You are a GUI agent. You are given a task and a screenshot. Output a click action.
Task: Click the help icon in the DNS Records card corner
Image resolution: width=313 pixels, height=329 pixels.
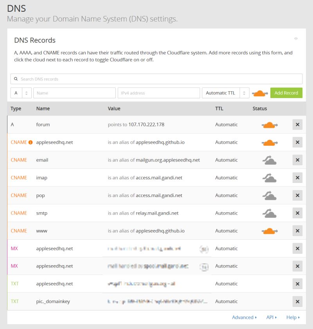pos(296,39)
